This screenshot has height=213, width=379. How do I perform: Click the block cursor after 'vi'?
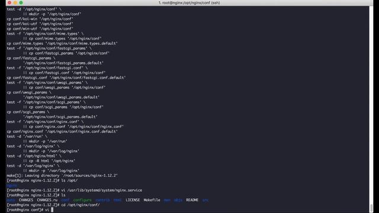click(52, 210)
